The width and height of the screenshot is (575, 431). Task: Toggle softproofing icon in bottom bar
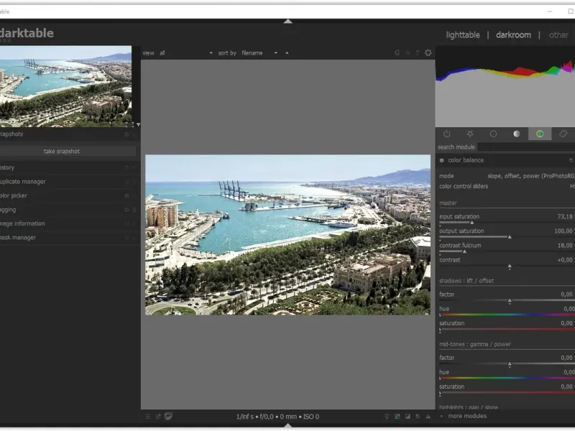(x=418, y=417)
